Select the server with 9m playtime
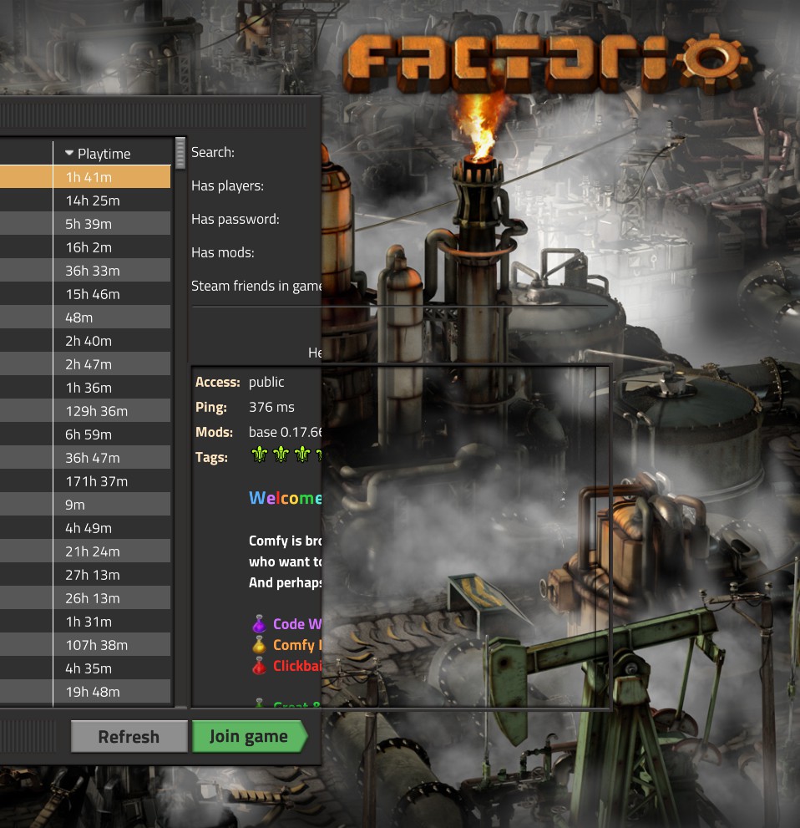 [x=85, y=505]
